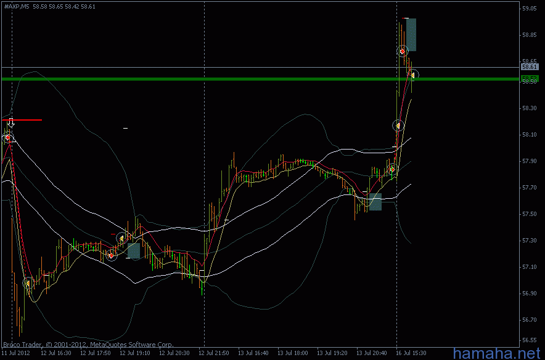Viewport: 545px width, 360px height.
Task: Select the teal rectangle at the chart top
Action: (x=411, y=34)
